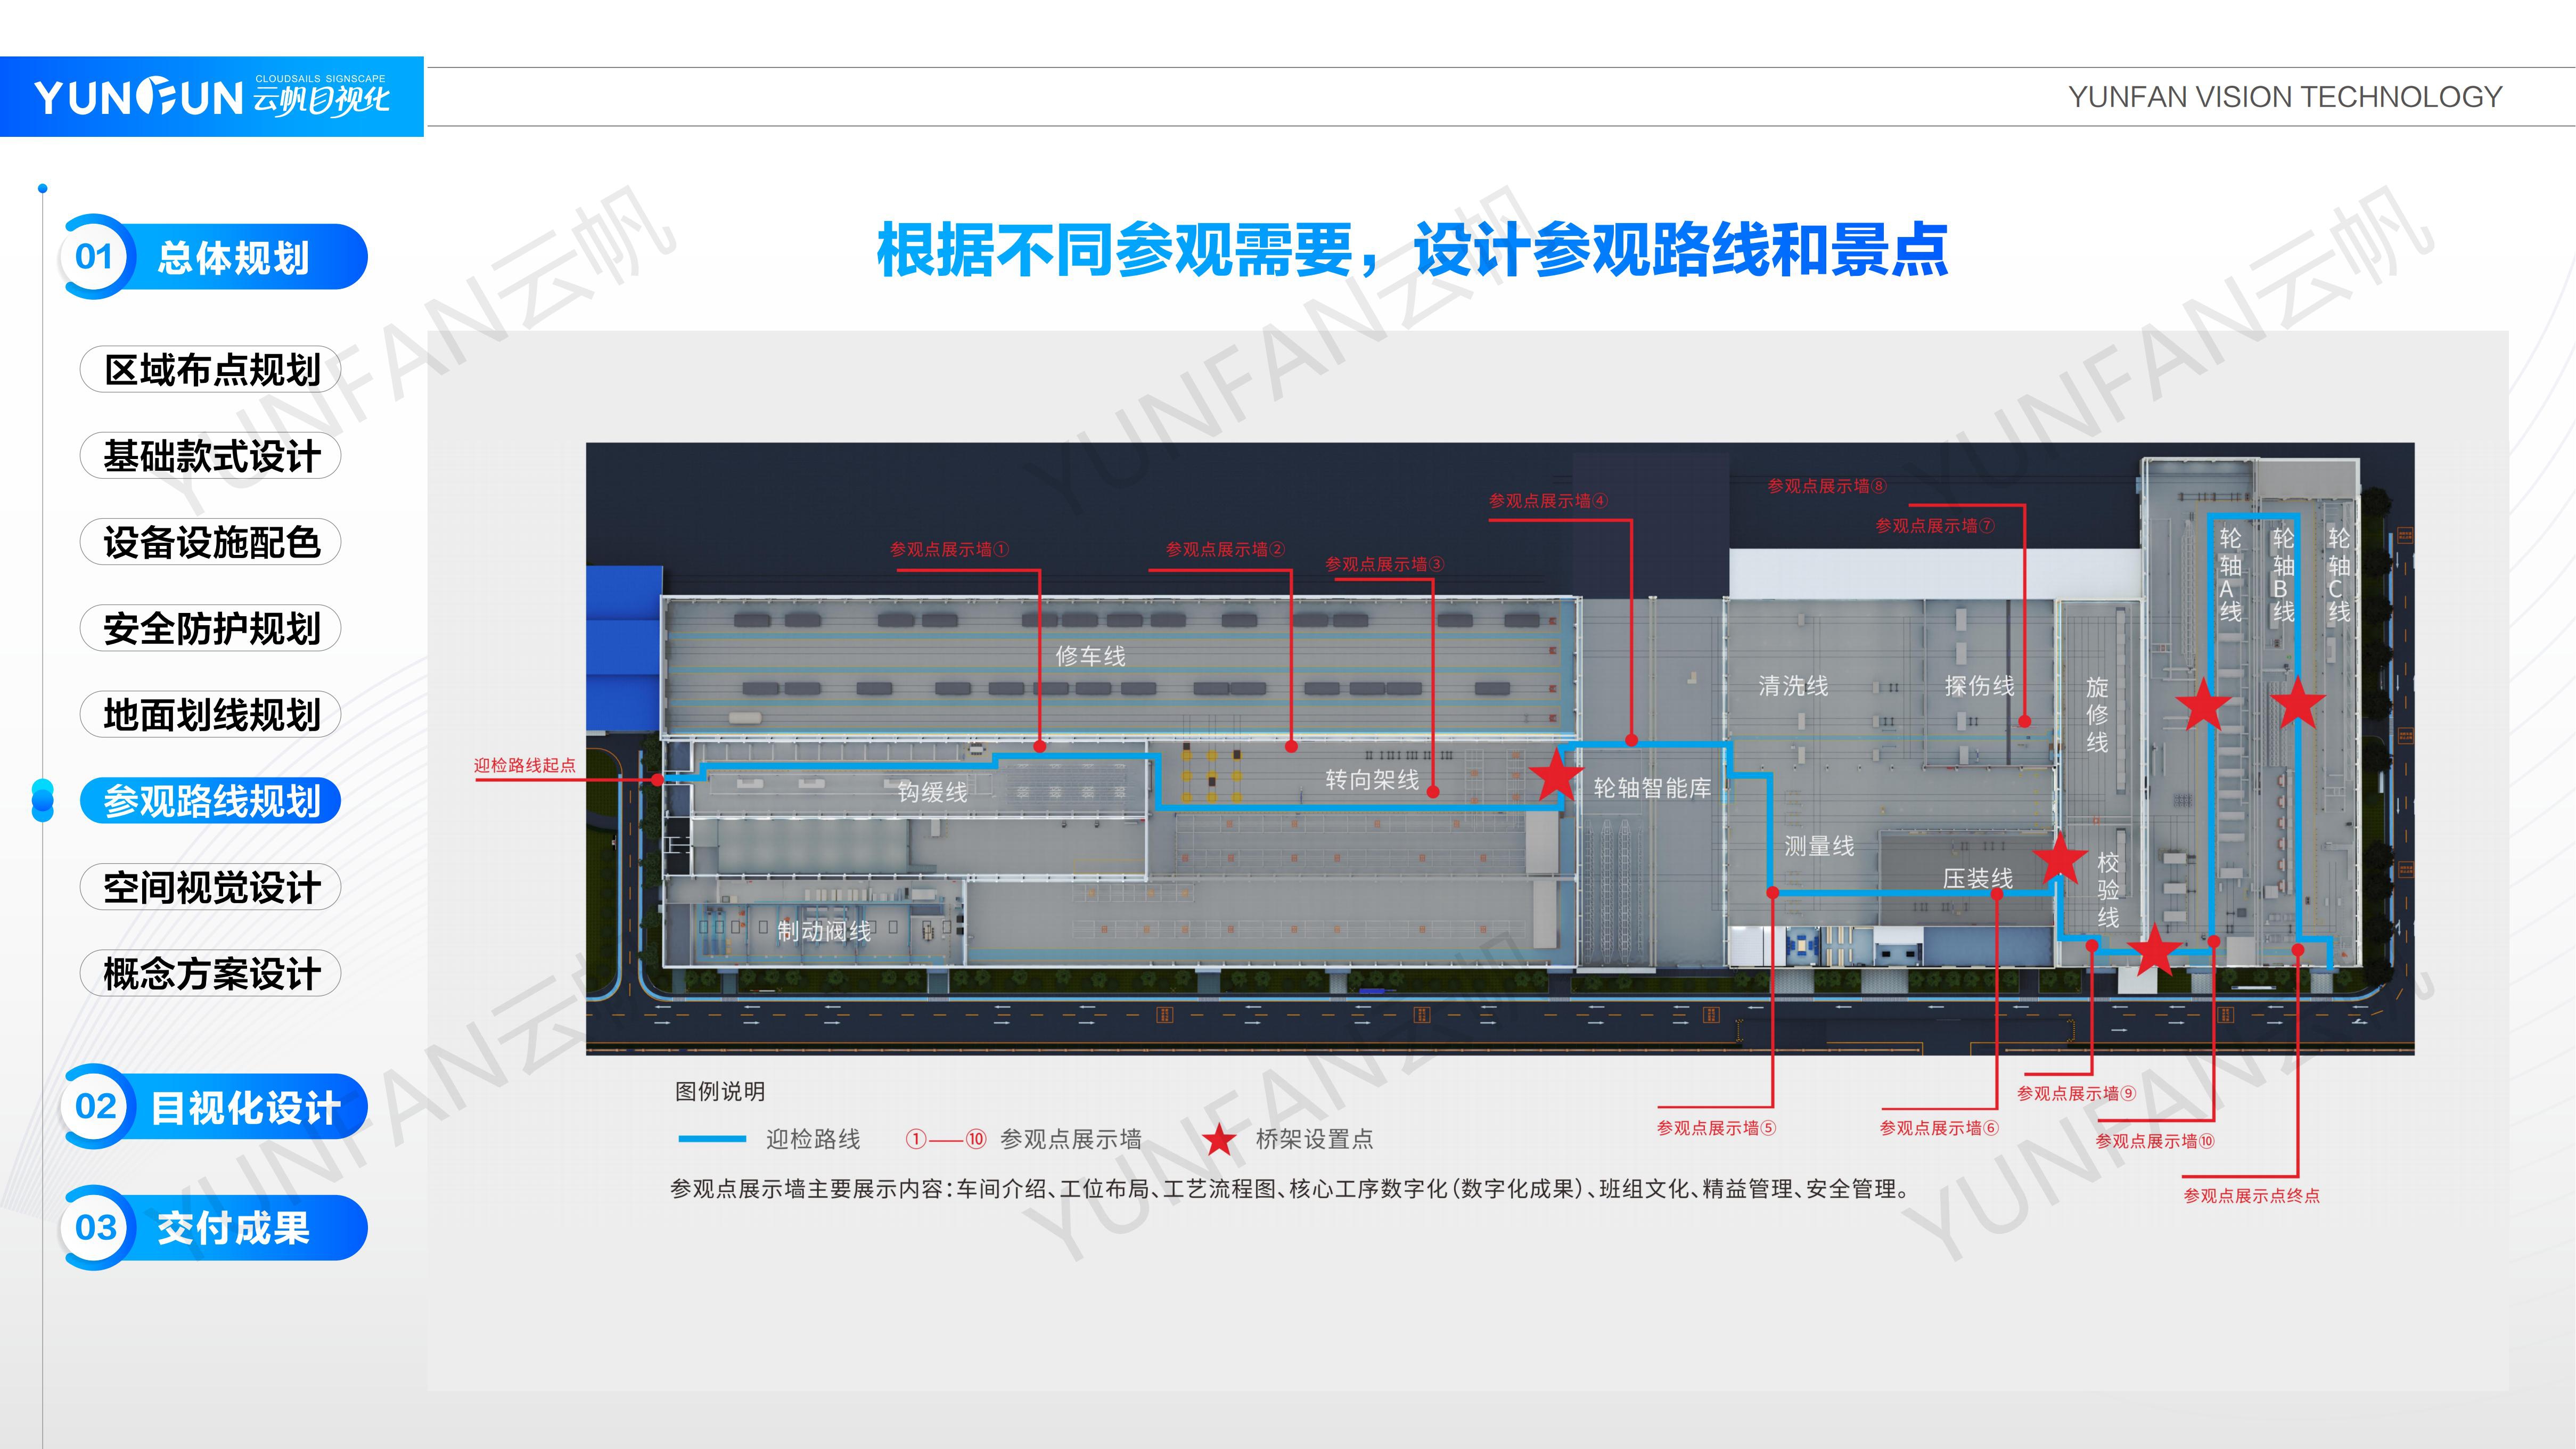The image size is (2576, 1449).
Task: Click the 迎检路线起点 label
Action: click(525, 765)
